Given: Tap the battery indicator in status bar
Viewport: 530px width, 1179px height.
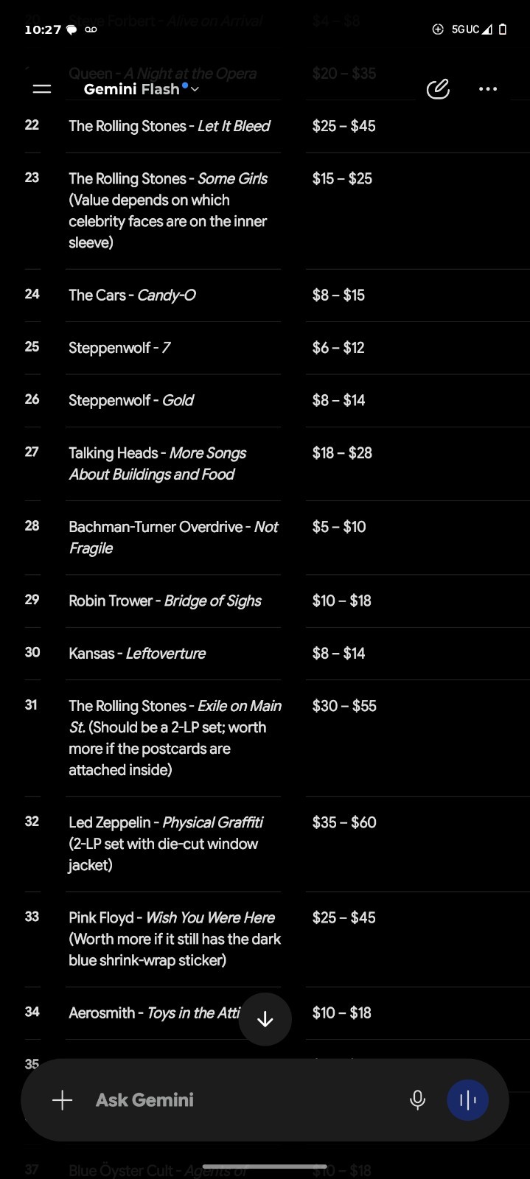Looking at the screenshot, I should click(503, 29).
